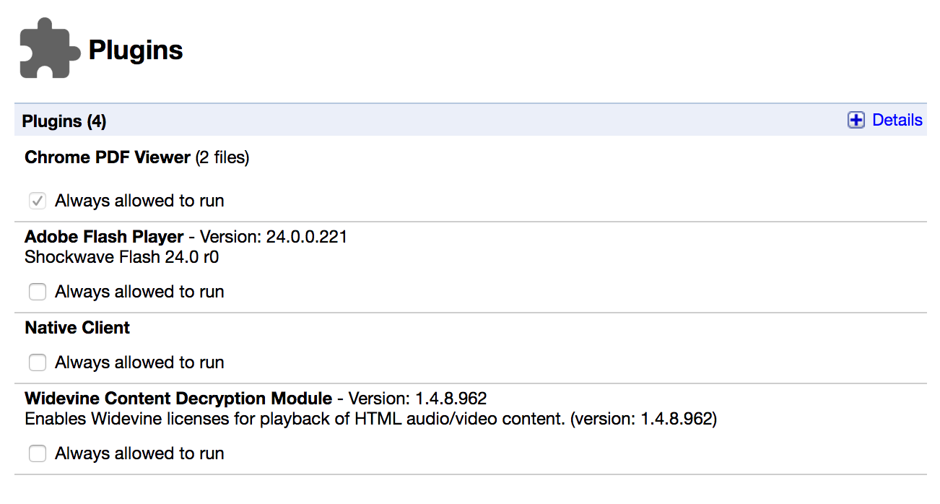This screenshot has height=504, width=940.
Task: Enable Adobe Flash Player always allowed checkbox
Action: (38, 292)
